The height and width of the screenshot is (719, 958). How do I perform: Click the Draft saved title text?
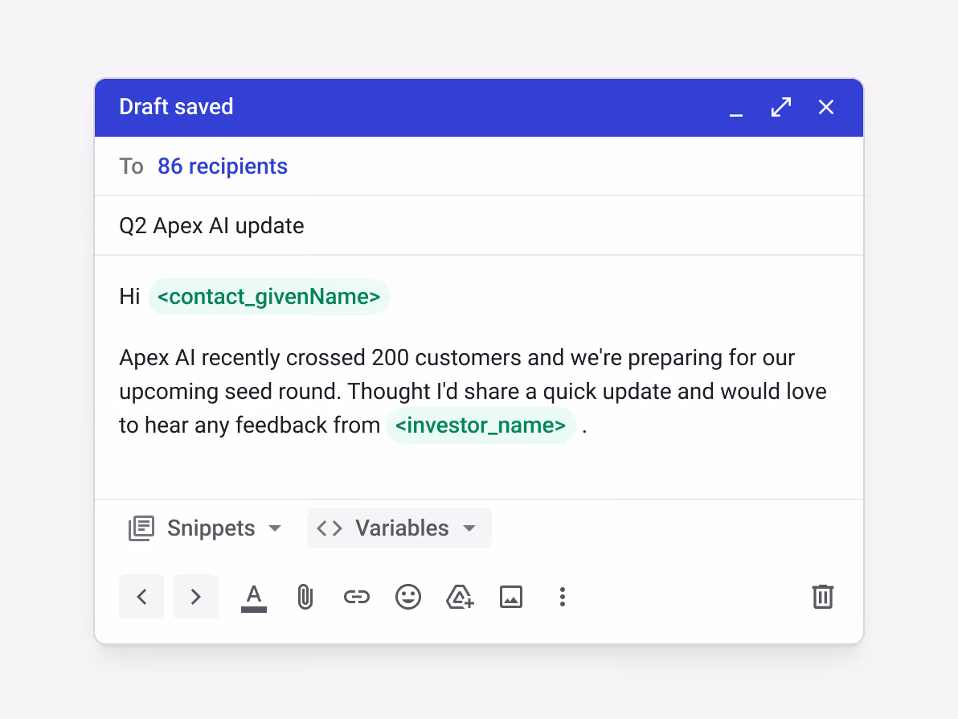coord(176,107)
